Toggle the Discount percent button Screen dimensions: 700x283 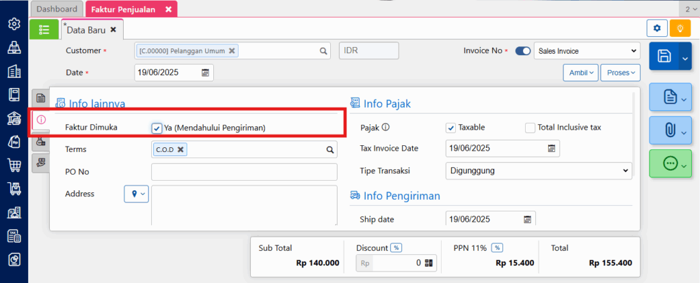(x=396, y=248)
